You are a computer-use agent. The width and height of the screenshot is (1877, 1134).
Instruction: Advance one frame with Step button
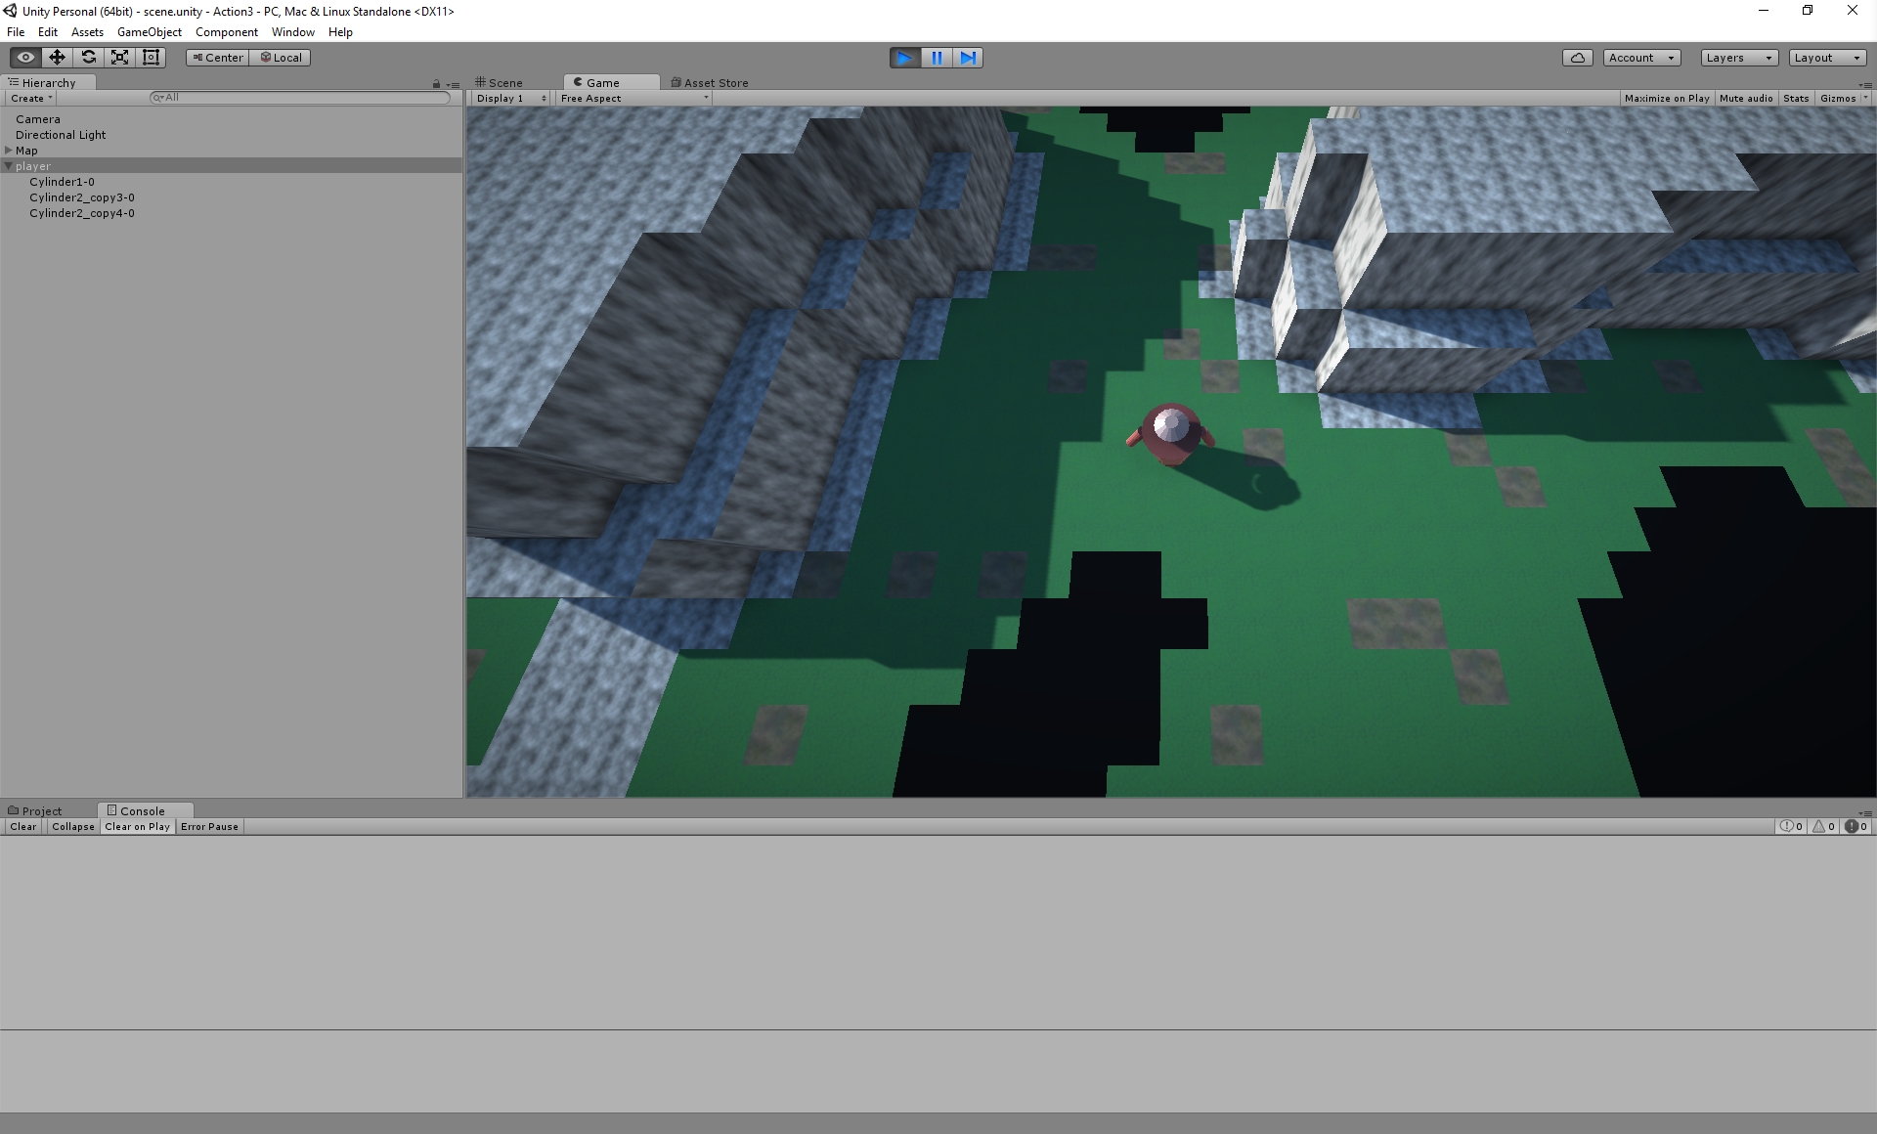click(x=968, y=58)
